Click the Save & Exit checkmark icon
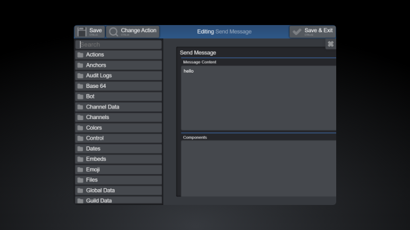This screenshot has height=230, width=410. tap(297, 32)
